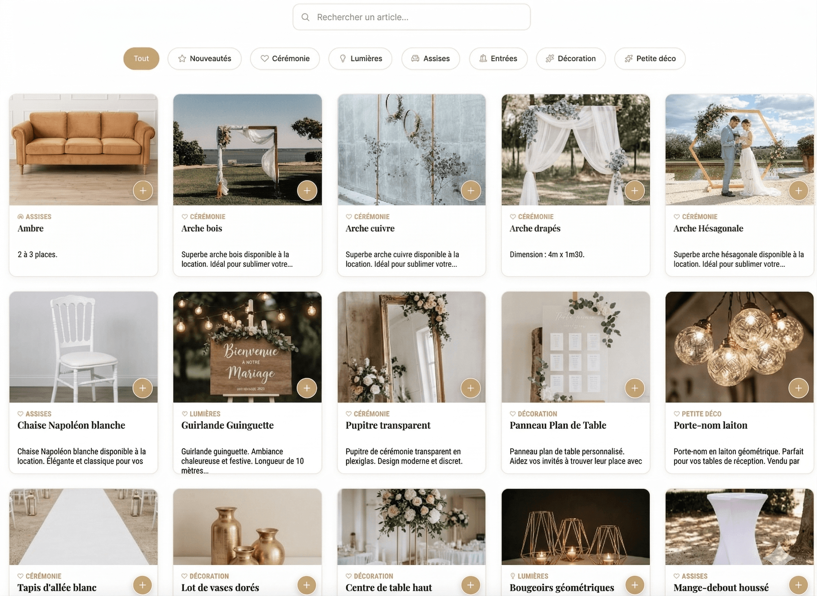Add Mange-debout houssé with plus button
817x596 pixels.
coord(799,585)
